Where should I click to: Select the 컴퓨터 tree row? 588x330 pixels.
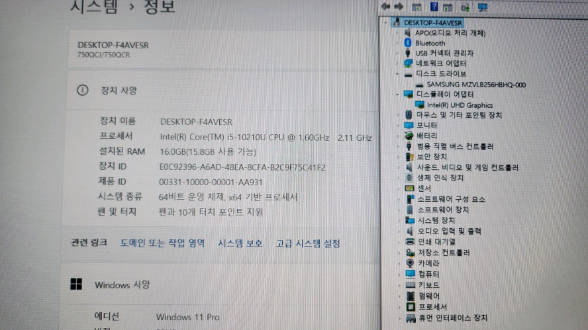428,274
